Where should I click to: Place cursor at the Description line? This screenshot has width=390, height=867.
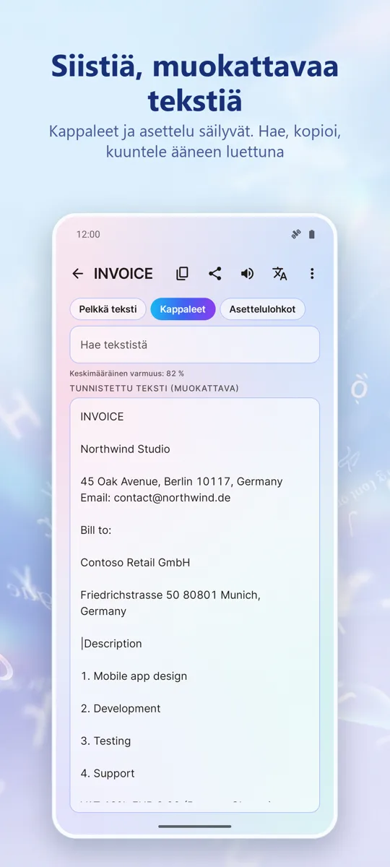(x=113, y=643)
